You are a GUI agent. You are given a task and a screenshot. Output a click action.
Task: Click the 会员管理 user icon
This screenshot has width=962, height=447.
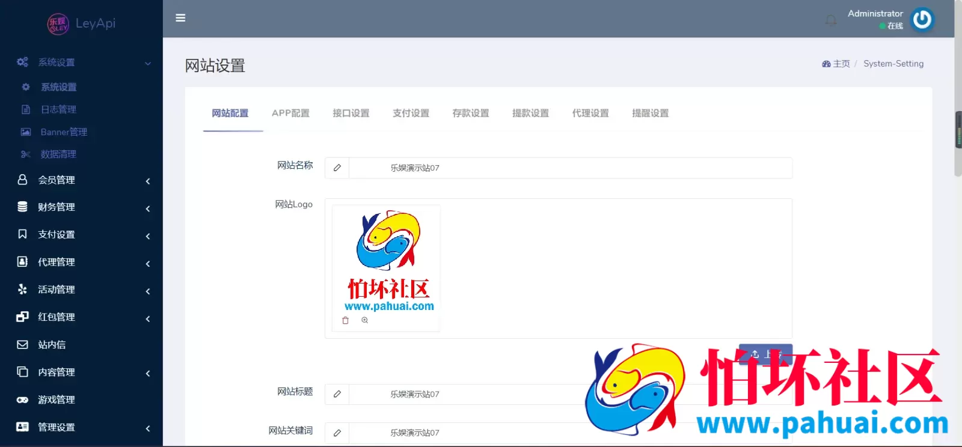(22, 180)
